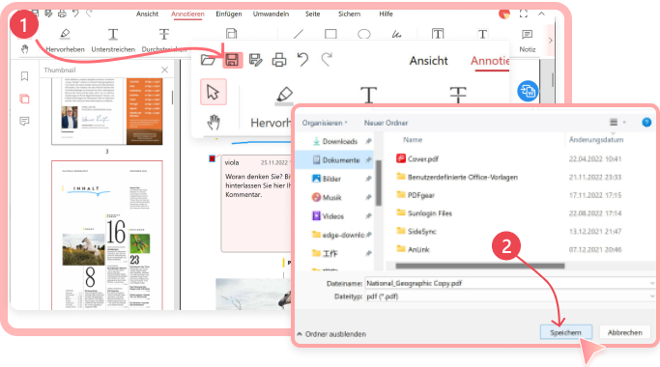Choose the freehand ink tool

396,34
